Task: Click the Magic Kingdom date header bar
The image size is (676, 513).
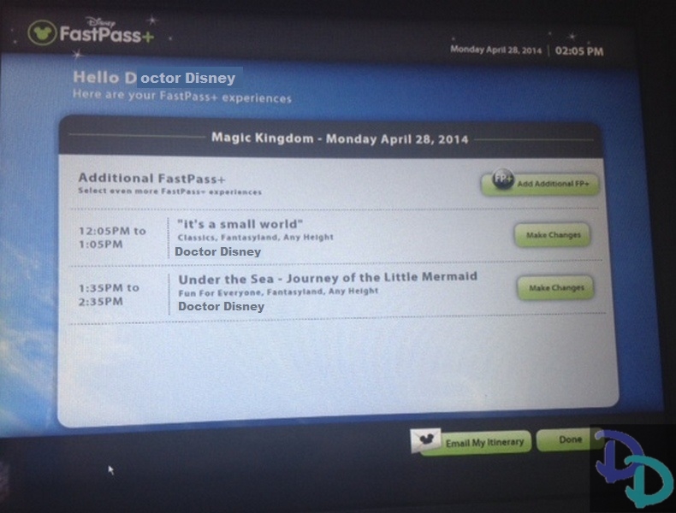Action: pyautogui.click(x=339, y=138)
